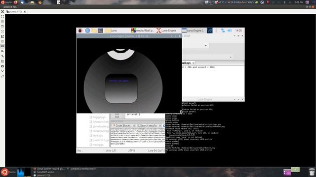Open main.pys in the file tree
Image resolution: width=316 pixels, height=177 pixels.
(x=97, y=145)
